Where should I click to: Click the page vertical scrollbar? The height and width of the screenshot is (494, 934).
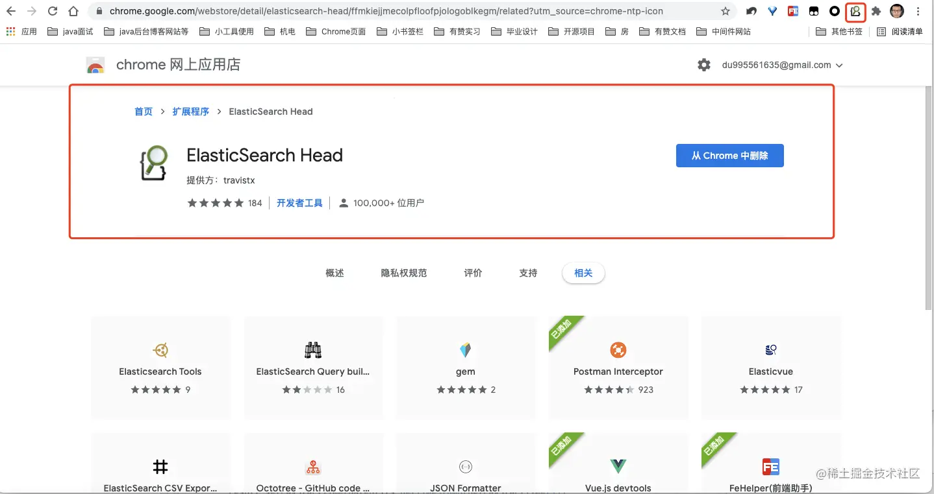(929, 198)
